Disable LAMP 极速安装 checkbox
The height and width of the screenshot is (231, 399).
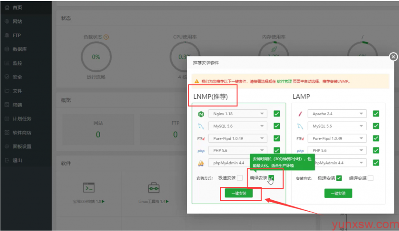point(339,178)
